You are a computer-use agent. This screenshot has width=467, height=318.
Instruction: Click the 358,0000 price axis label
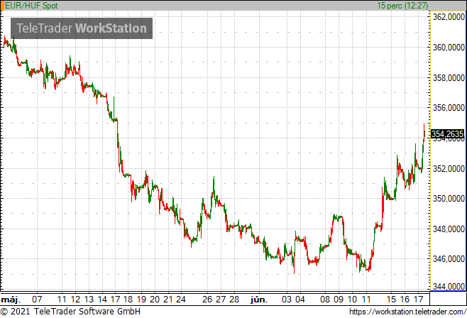coord(449,77)
